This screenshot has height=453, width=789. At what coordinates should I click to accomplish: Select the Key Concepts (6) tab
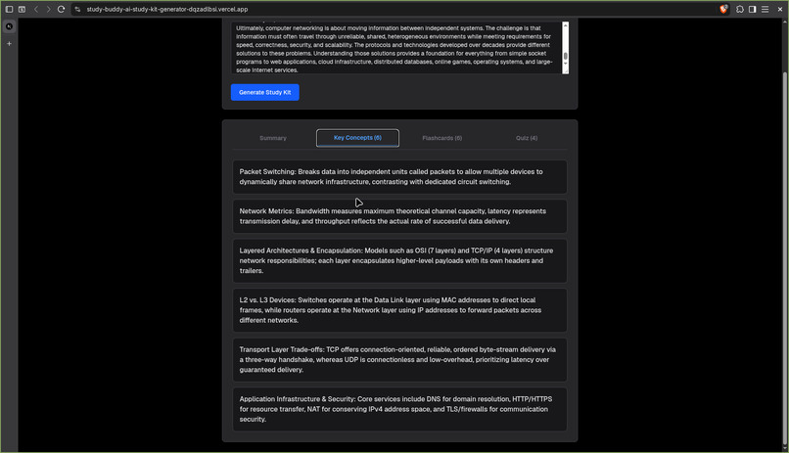(x=357, y=138)
